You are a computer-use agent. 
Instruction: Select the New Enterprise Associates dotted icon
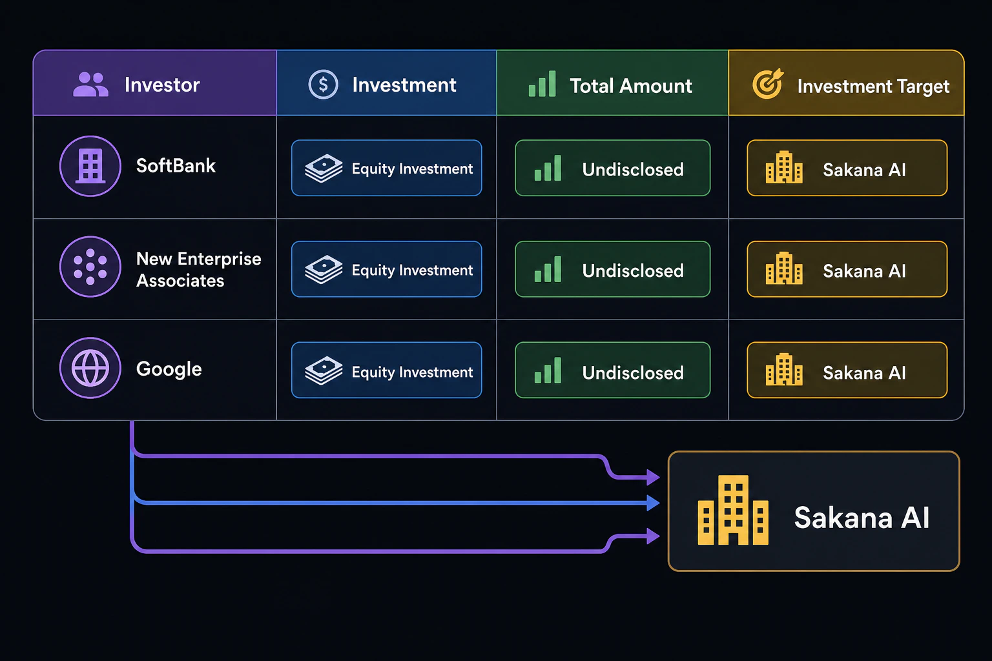[x=90, y=267]
